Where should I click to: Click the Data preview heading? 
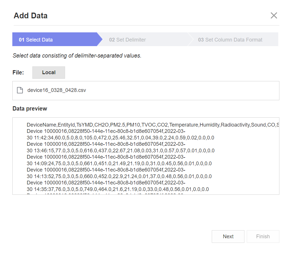click(30, 109)
